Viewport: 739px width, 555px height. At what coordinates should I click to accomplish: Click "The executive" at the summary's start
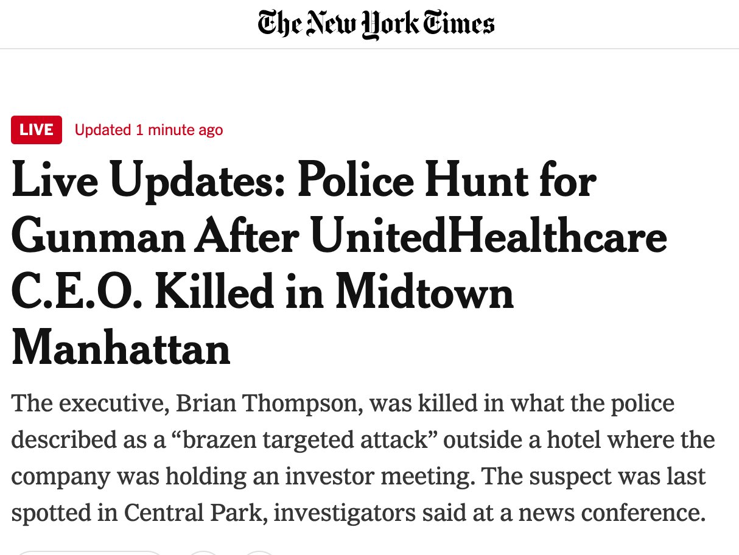[x=88, y=405]
